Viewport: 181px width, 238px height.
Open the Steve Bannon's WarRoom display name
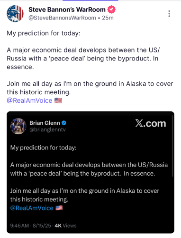click(x=67, y=10)
